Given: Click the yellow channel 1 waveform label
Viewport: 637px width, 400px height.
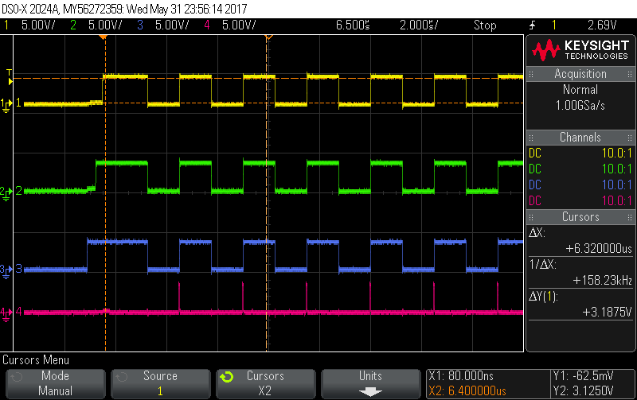Looking at the screenshot, I should pyautogui.click(x=18, y=103).
